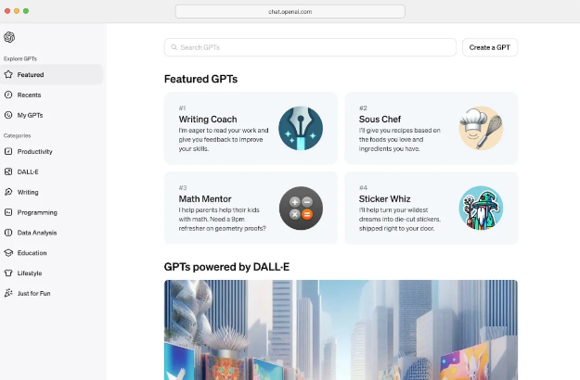This screenshot has width=580, height=380.
Task: Click the red window close button
Action: click(x=7, y=11)
